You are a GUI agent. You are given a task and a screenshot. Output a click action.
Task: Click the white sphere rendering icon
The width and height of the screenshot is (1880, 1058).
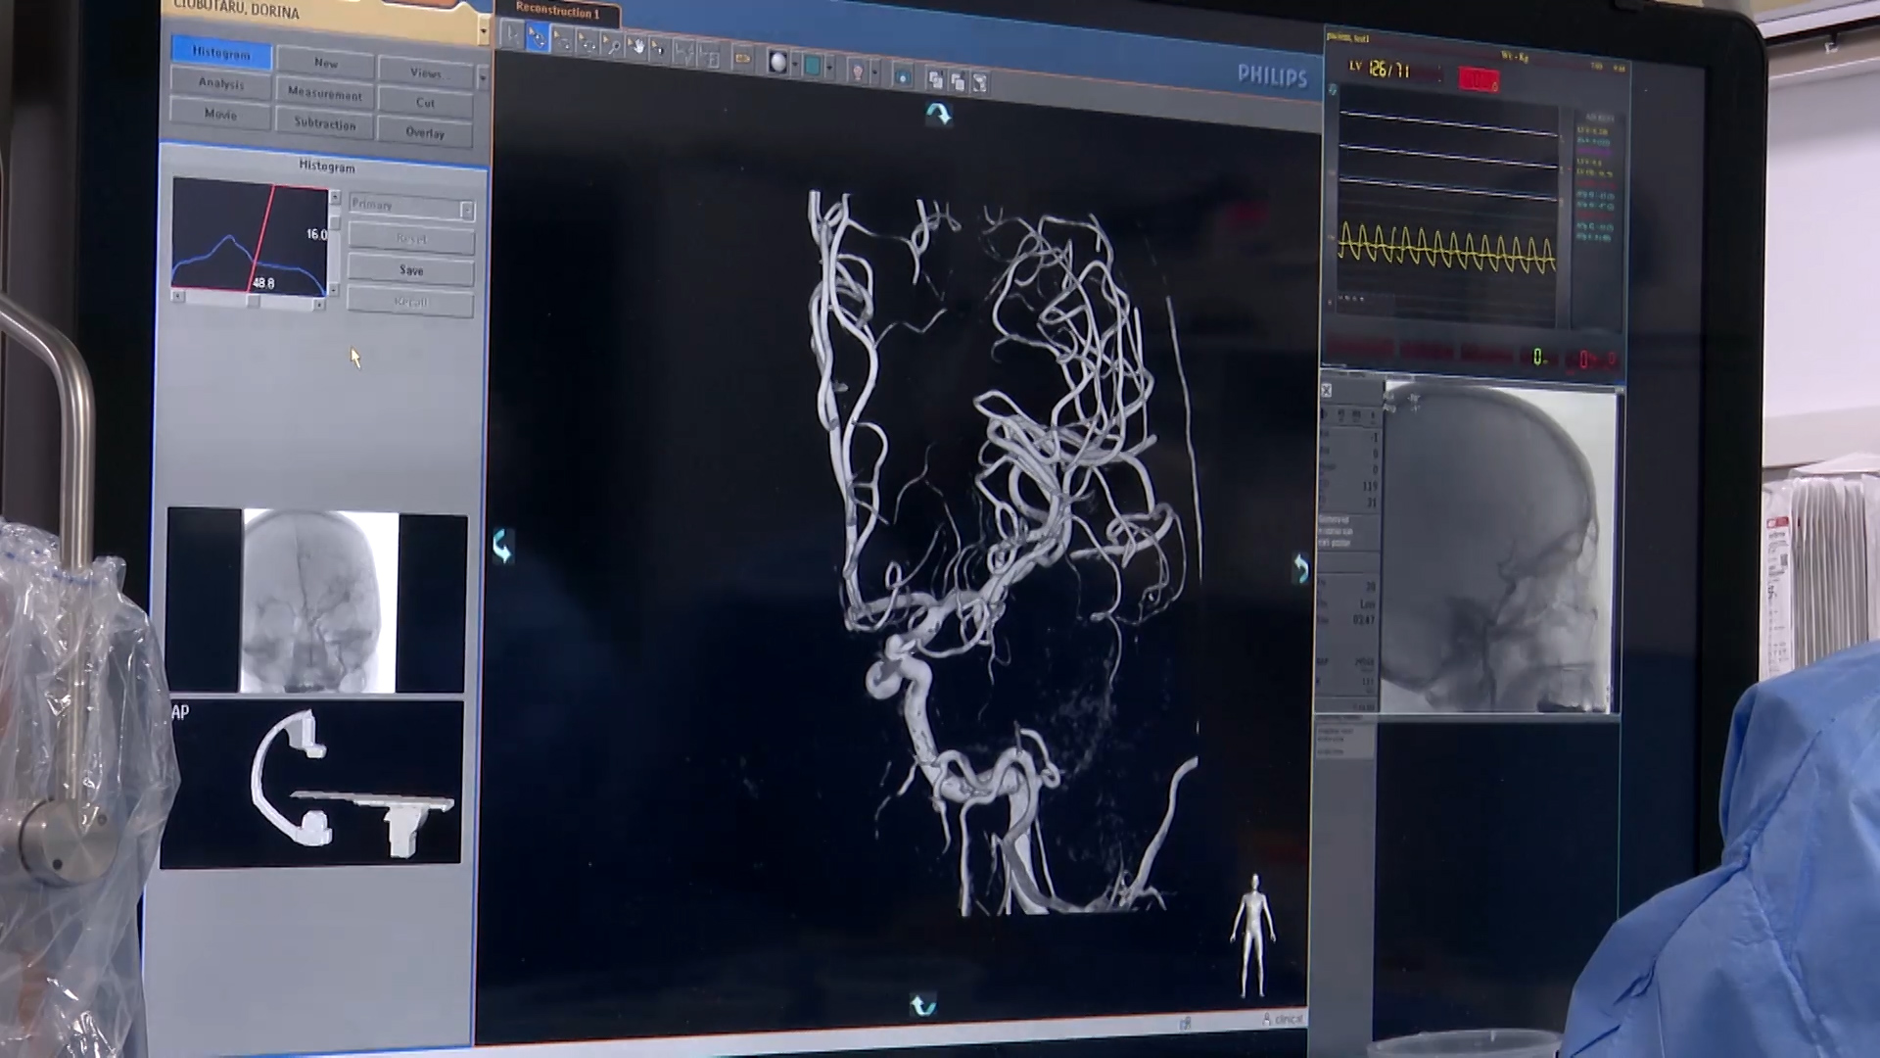tap(777, 62)
